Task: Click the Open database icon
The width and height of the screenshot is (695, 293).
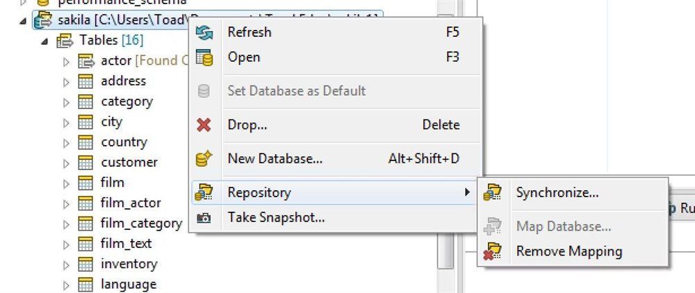Action: coord(204,58)
